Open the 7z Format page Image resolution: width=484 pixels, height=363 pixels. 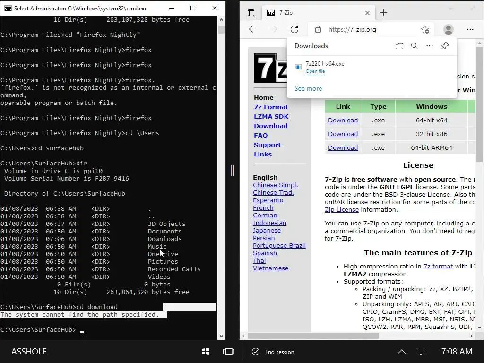(x=271, y=107)
